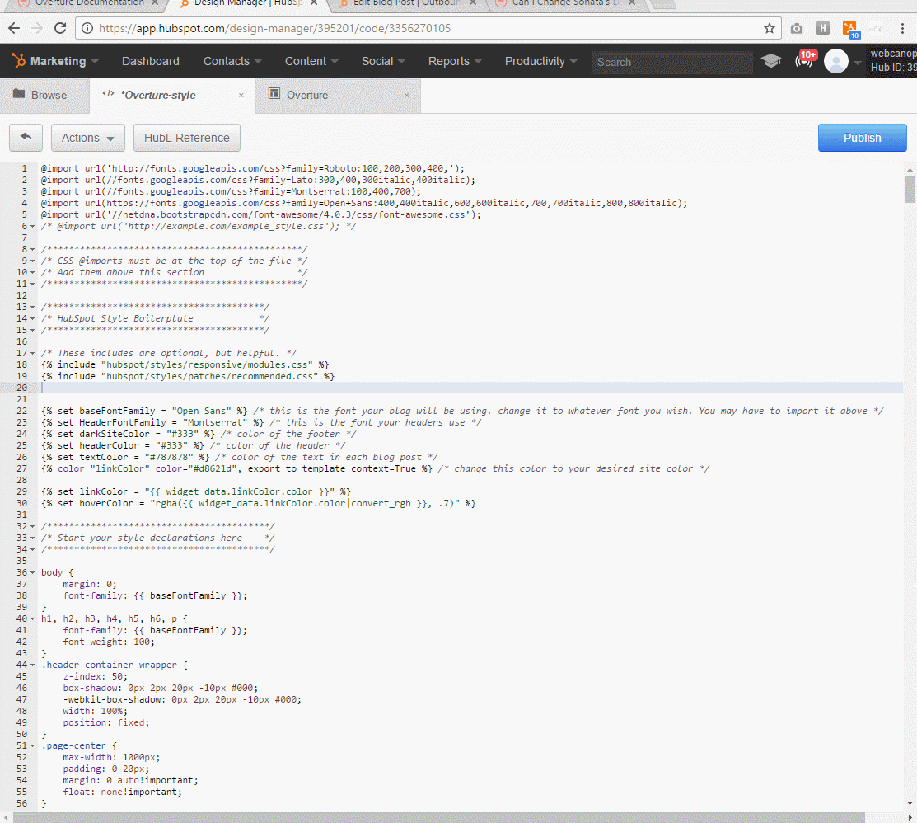Bookmark this page with the star icon

point(769,28)
